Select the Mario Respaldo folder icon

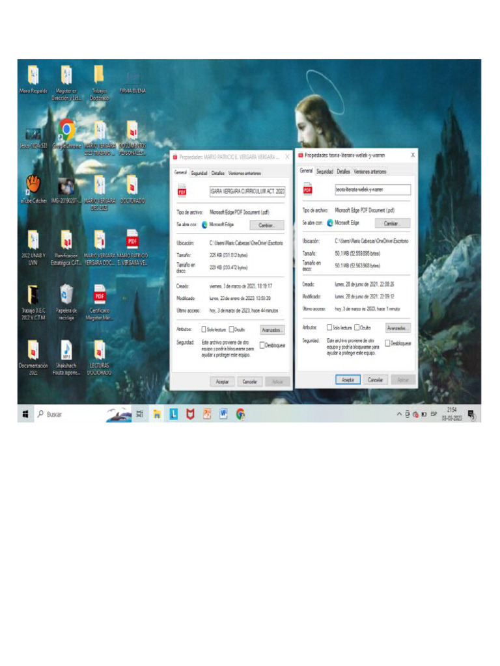[33, 79]
